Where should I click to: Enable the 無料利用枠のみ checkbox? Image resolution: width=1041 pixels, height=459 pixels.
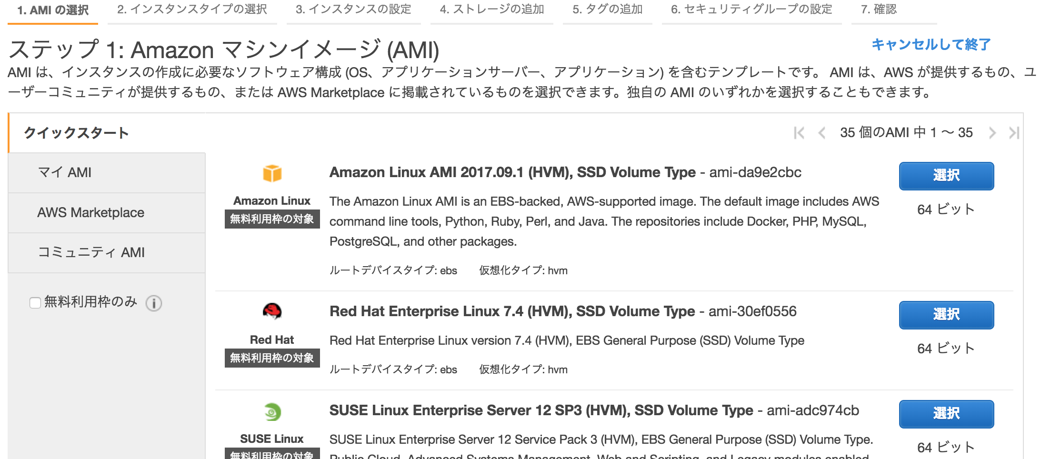pyautogui.click(x=35, y=303)
